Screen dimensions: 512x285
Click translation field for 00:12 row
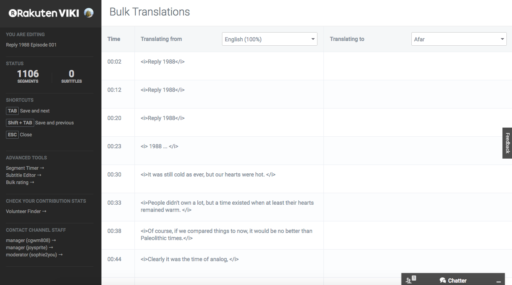[x=418, y=94]
